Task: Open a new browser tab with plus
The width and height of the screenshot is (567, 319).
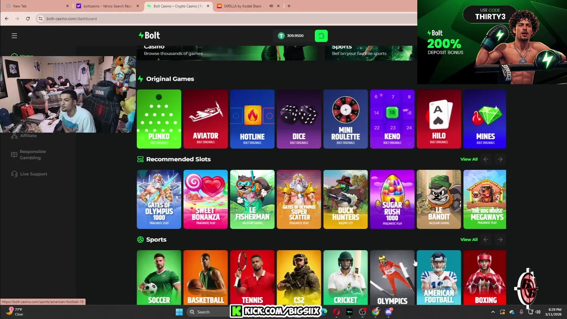Action: [289, 6]
